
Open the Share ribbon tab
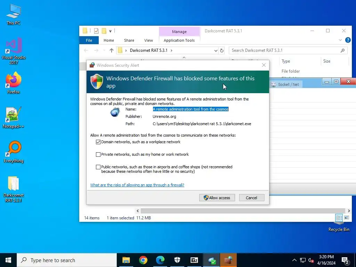coord(129,40)
